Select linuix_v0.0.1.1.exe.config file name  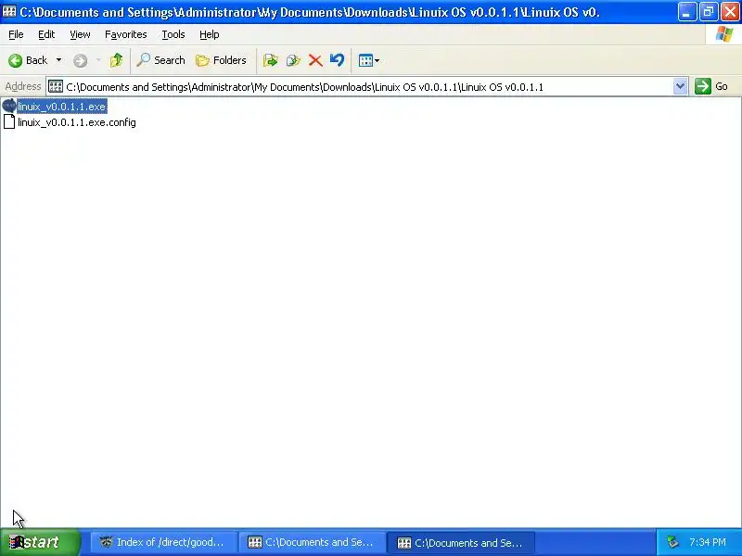(77, 122)
